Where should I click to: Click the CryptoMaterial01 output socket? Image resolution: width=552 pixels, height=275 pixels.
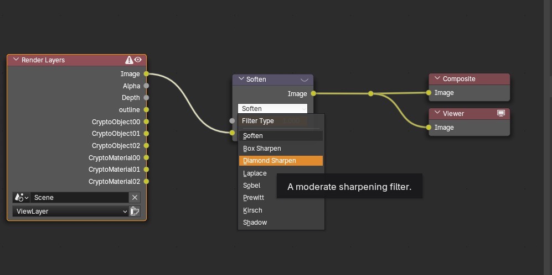point(146,170)
